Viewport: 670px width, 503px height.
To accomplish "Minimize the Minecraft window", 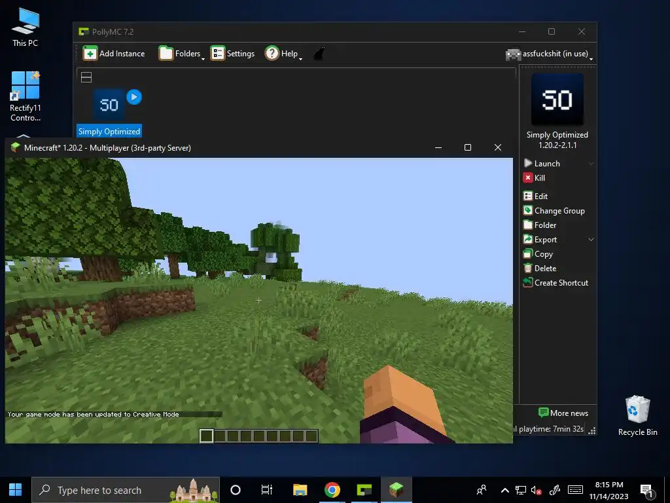I will (x=438, y=147).
